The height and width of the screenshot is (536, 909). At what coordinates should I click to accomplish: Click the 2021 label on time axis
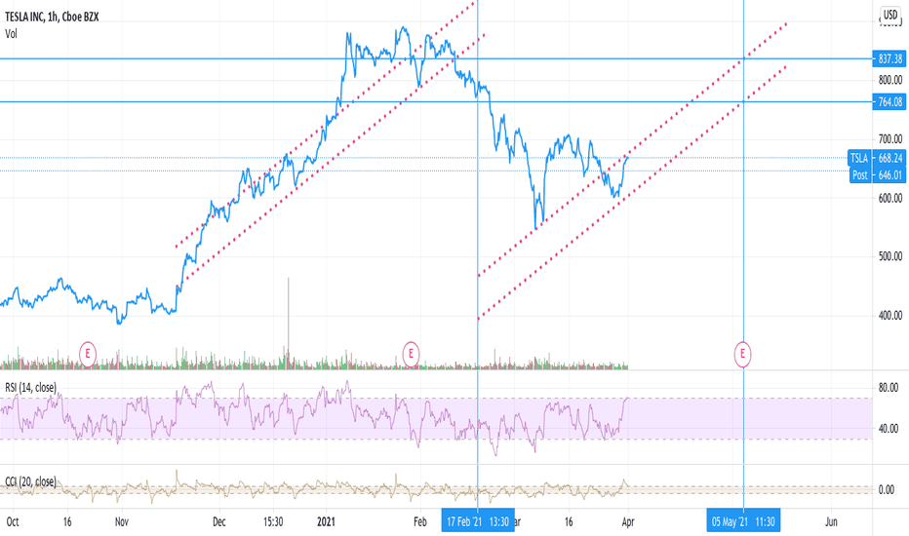326,521
